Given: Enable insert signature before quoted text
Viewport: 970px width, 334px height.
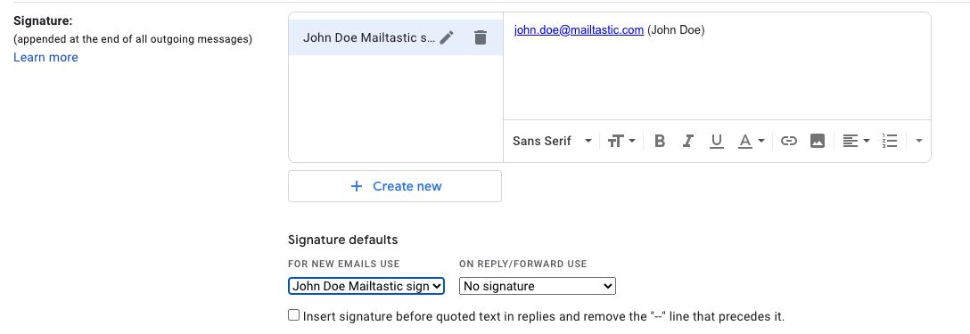Looking at the screenshot, I should (x=294, y=315).
